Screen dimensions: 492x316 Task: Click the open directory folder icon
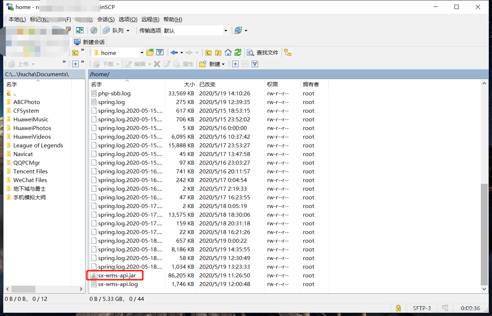click(150, 53)
